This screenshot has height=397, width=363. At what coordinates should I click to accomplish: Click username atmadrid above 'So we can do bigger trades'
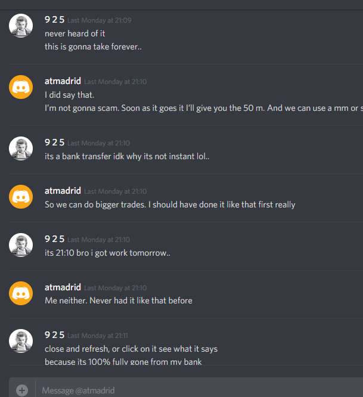63,191
